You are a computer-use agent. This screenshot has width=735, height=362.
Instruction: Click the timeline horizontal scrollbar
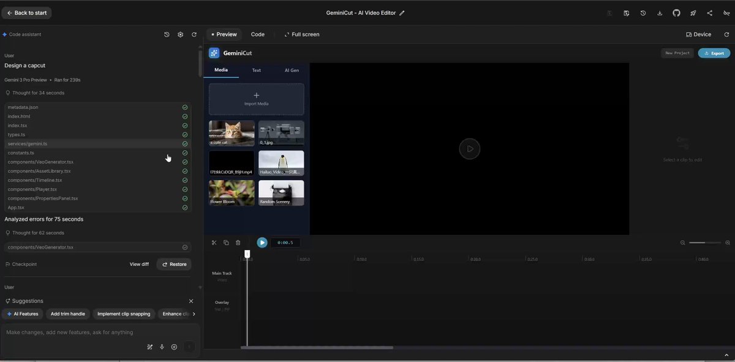(x=317, y=347)
